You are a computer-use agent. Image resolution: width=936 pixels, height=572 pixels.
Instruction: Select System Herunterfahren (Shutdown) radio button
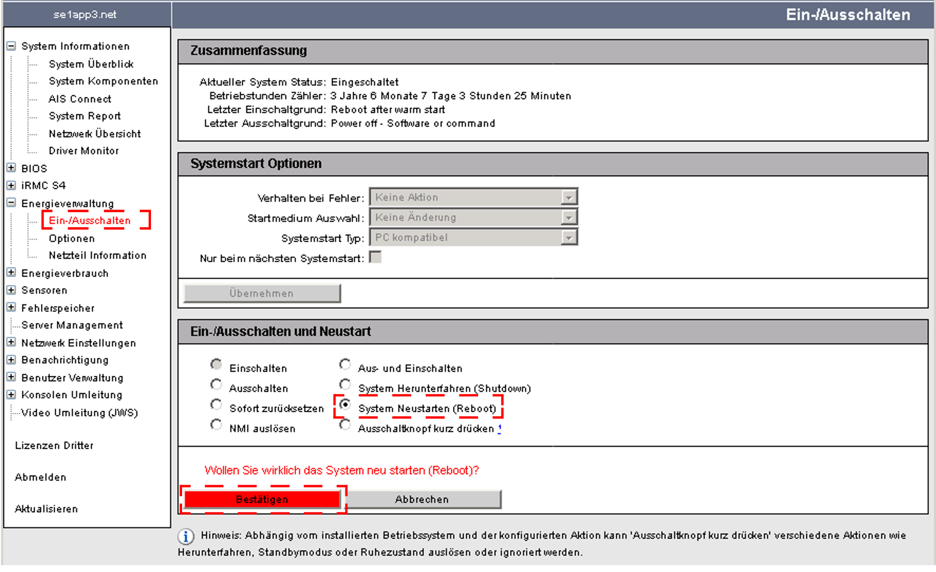345,384
